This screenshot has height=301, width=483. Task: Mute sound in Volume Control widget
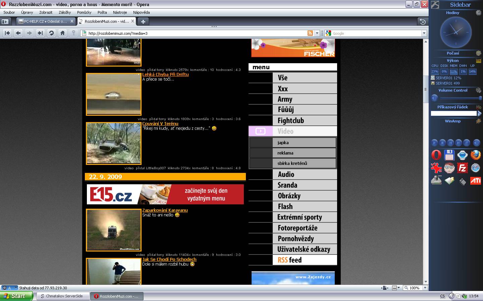tap(434, 98)
